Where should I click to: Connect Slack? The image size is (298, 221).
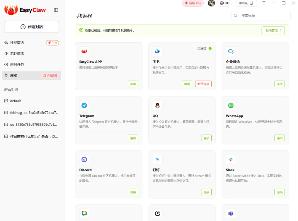click(x=280, y=192)
